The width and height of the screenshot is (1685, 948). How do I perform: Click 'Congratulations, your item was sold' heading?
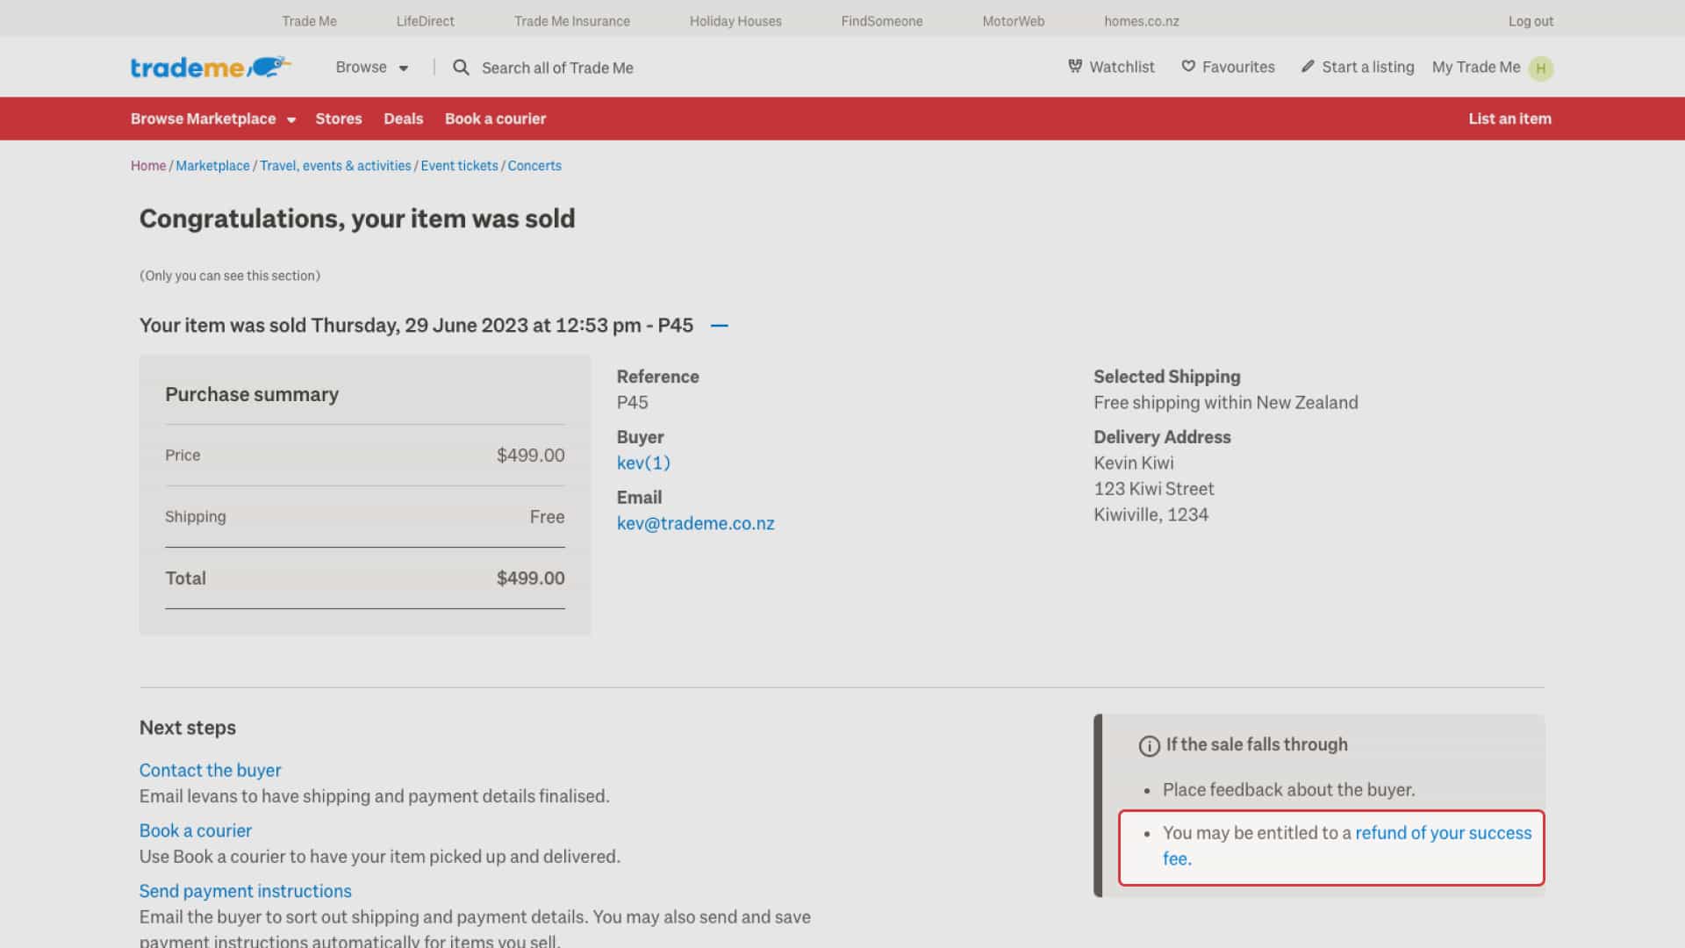(357, 219)
